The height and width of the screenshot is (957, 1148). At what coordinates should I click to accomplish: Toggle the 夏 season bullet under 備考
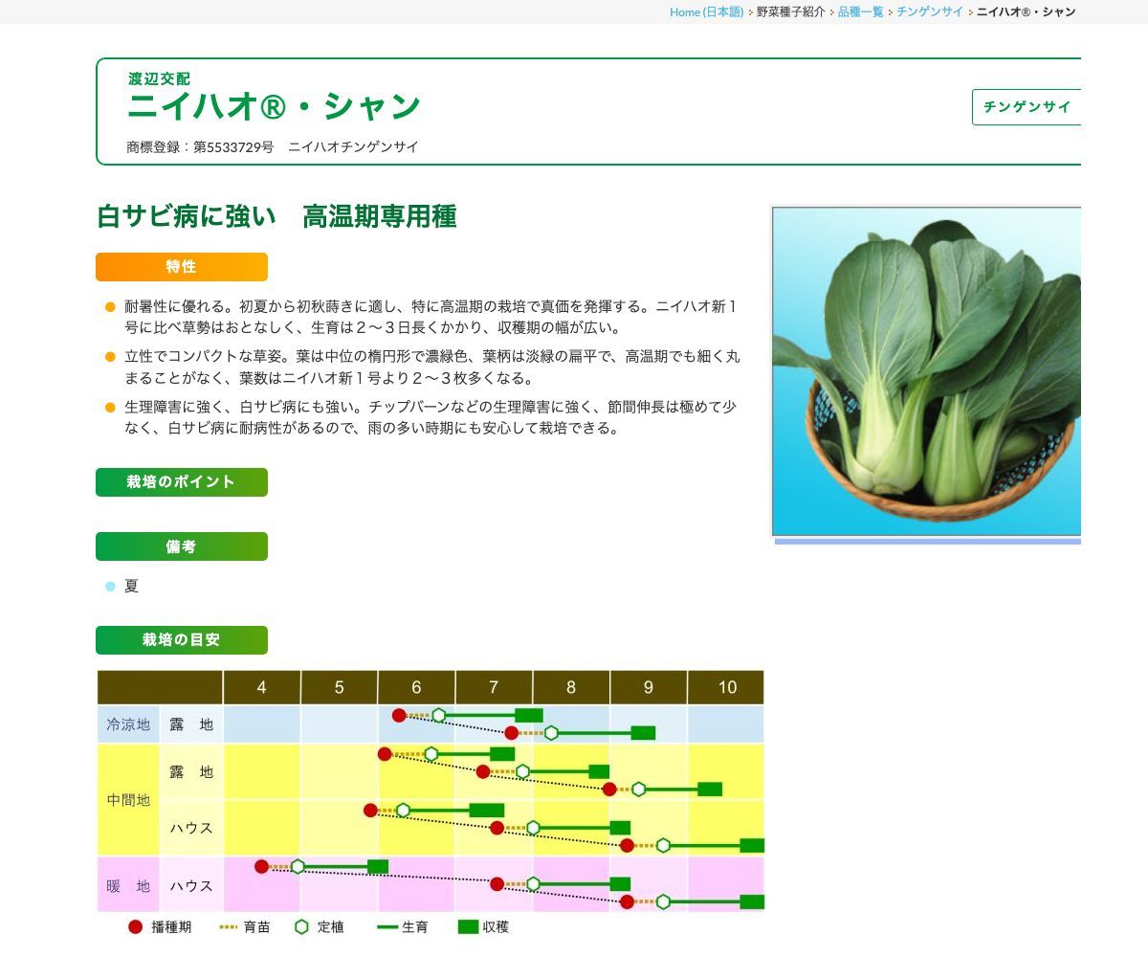coord(108,587)
